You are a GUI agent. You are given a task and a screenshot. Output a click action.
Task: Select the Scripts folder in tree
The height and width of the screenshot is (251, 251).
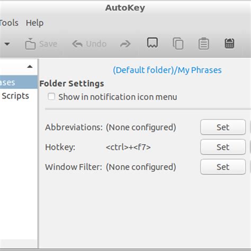[15, 96]
